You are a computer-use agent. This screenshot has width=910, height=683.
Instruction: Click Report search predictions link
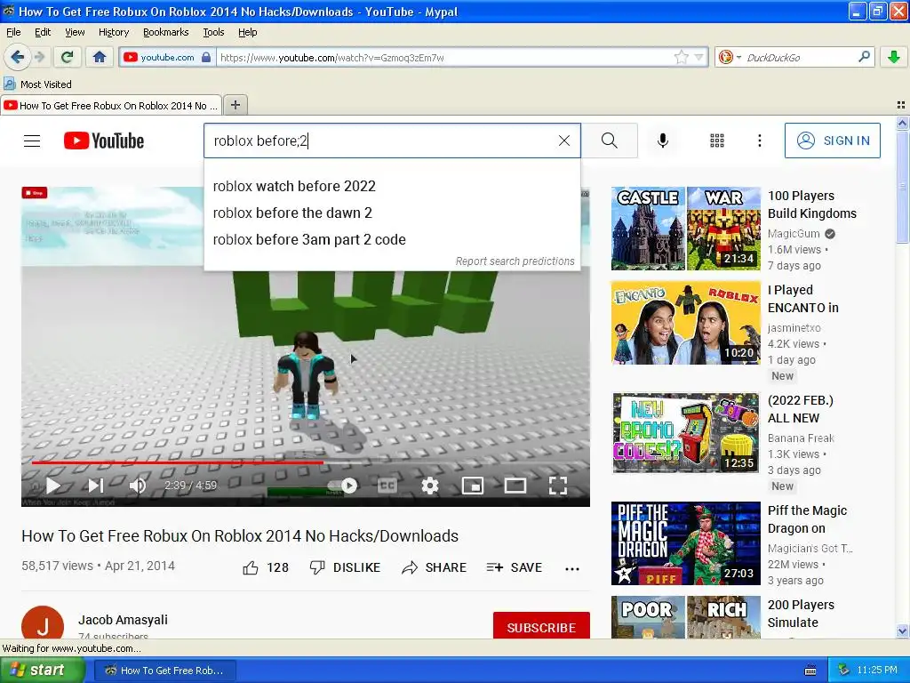[515, 261]
